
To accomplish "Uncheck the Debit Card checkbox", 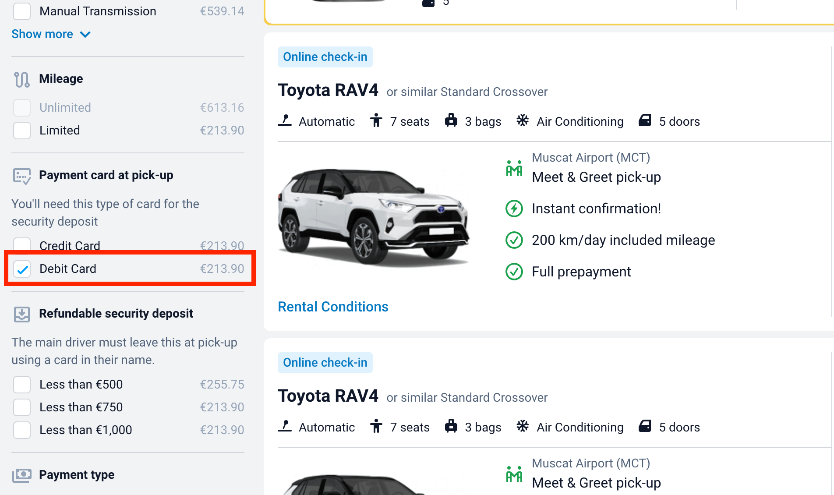I will click(x=22, y=269).
